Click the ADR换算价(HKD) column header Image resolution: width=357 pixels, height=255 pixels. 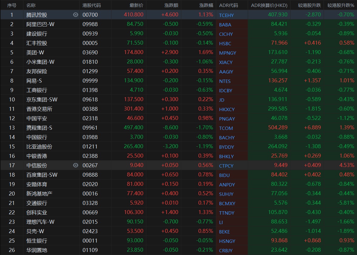pos(269,5)
